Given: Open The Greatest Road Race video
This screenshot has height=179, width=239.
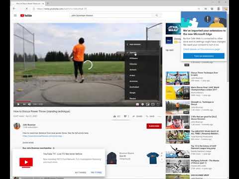Looking at the screenshot, I should coord(178,137).
